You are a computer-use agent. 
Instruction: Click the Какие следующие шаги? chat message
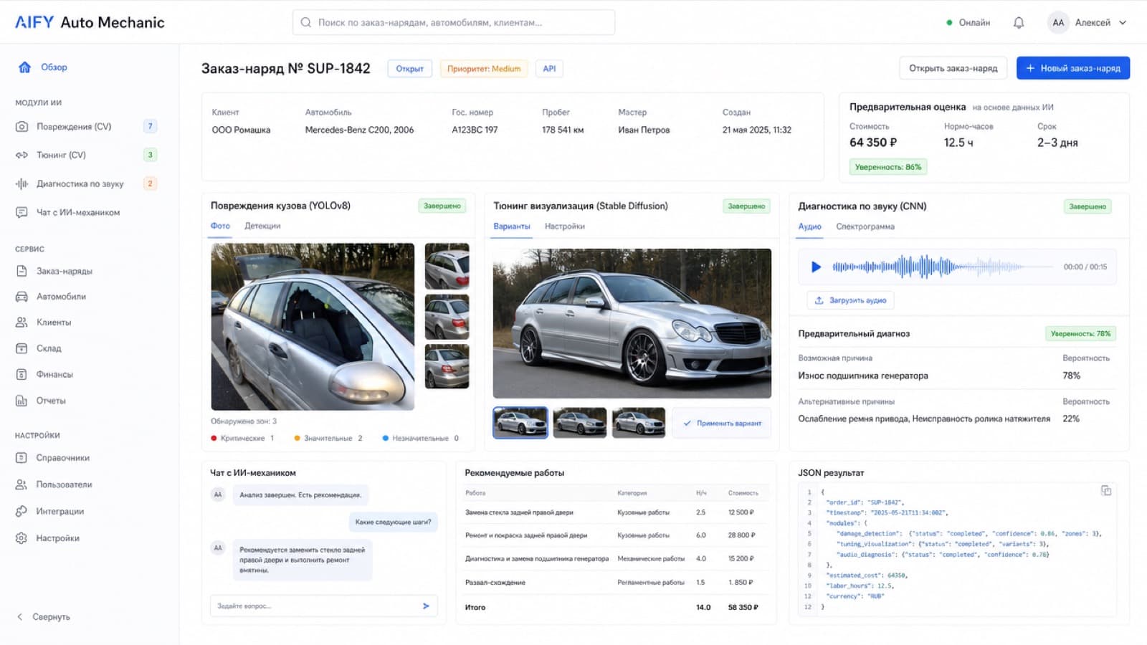click(x=394, y=522)
